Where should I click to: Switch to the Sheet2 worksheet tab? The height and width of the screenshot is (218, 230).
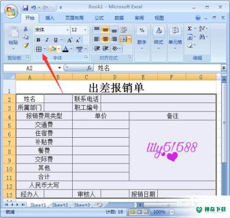(x=60, y=205)
